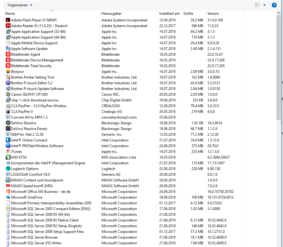Image resolution: width=283 pixels, height=247 pixels.
Task: Click publisher convertavitomp3.com
Action: (x=119, y=117)
